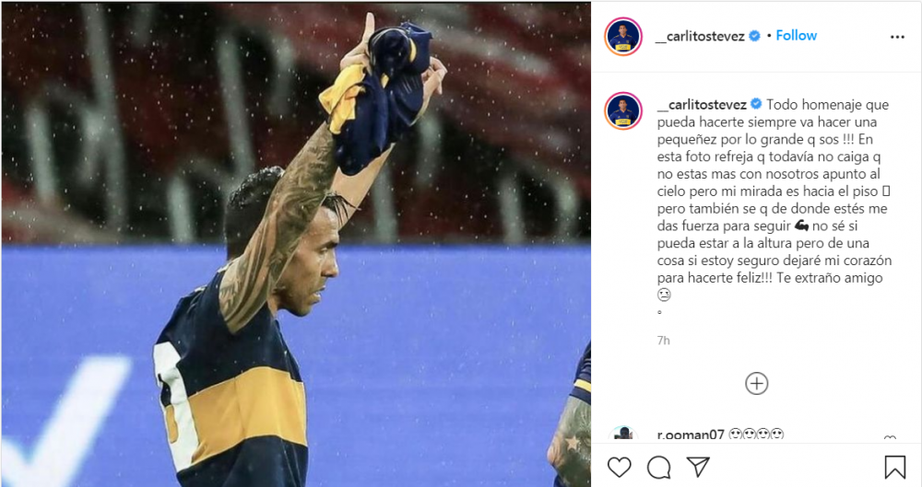Click the sad face emoji in caption
The width and height of the screenshot is (922, 487).
point(664,295)
